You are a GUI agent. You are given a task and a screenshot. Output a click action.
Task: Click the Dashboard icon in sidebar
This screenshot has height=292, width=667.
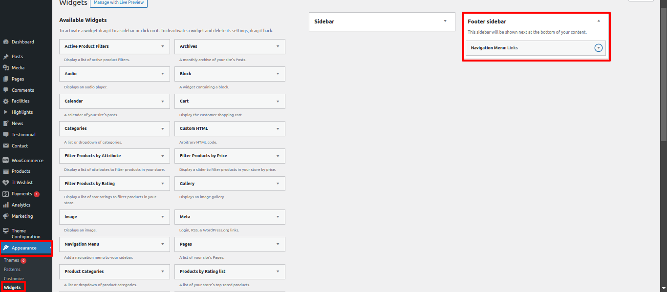pos(6,42)
